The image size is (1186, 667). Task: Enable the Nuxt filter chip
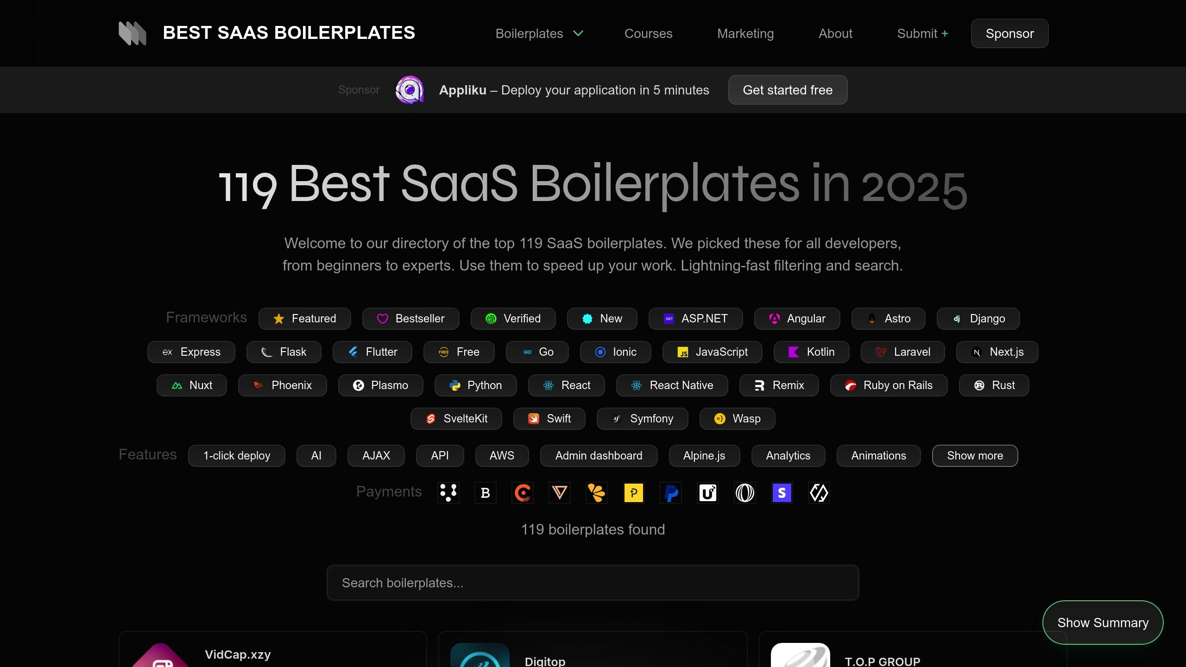point(191,385)
